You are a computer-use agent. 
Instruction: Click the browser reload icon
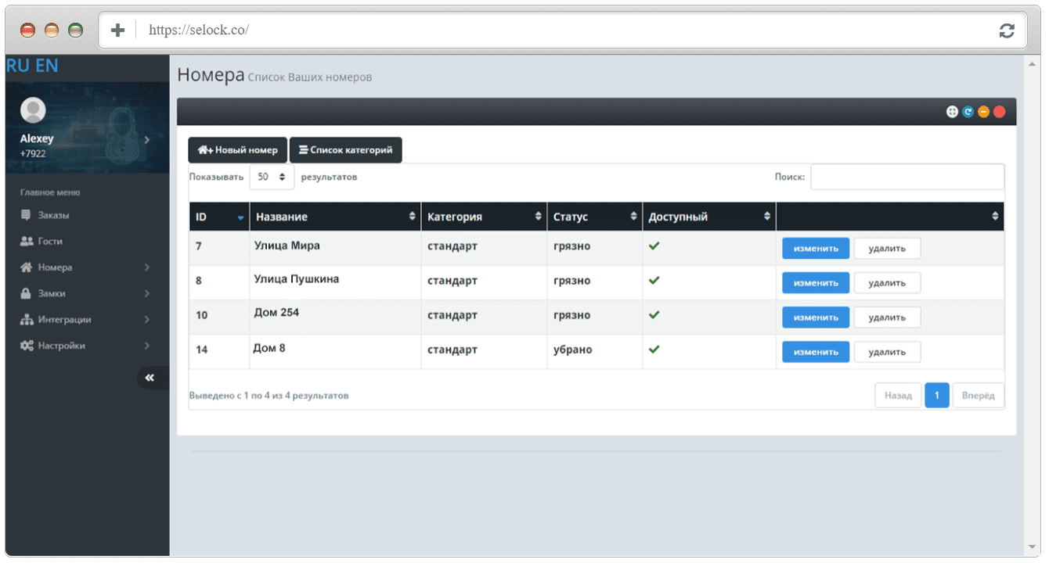click(1007, 30)
